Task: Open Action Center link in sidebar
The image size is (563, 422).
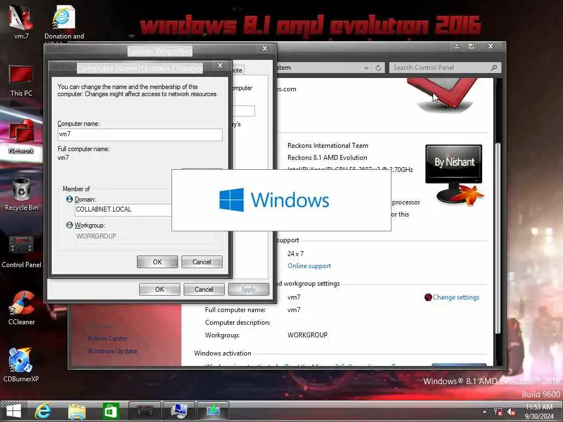Action: [x=107, y=338]
